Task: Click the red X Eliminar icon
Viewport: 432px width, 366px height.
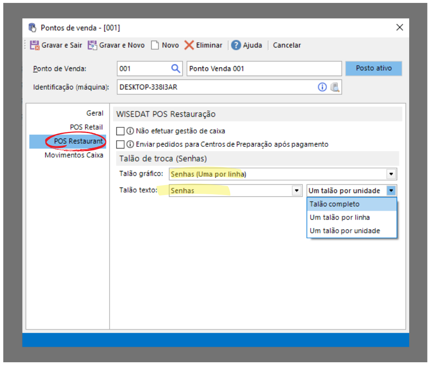Action: (189, 45)
